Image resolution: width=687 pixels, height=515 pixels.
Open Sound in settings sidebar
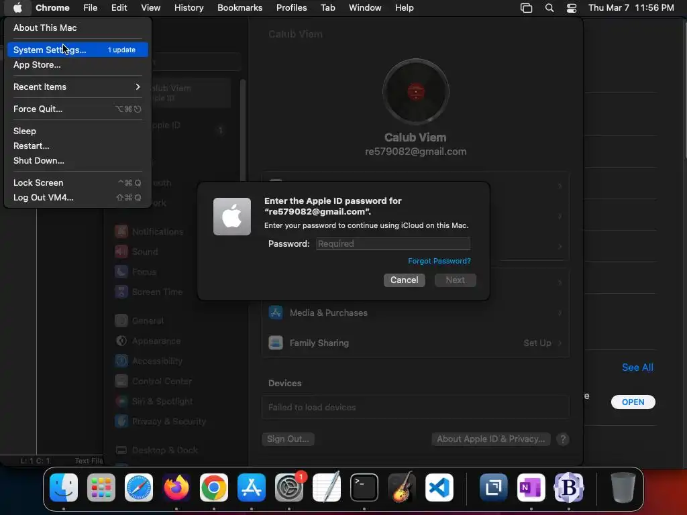pos(136,252)
